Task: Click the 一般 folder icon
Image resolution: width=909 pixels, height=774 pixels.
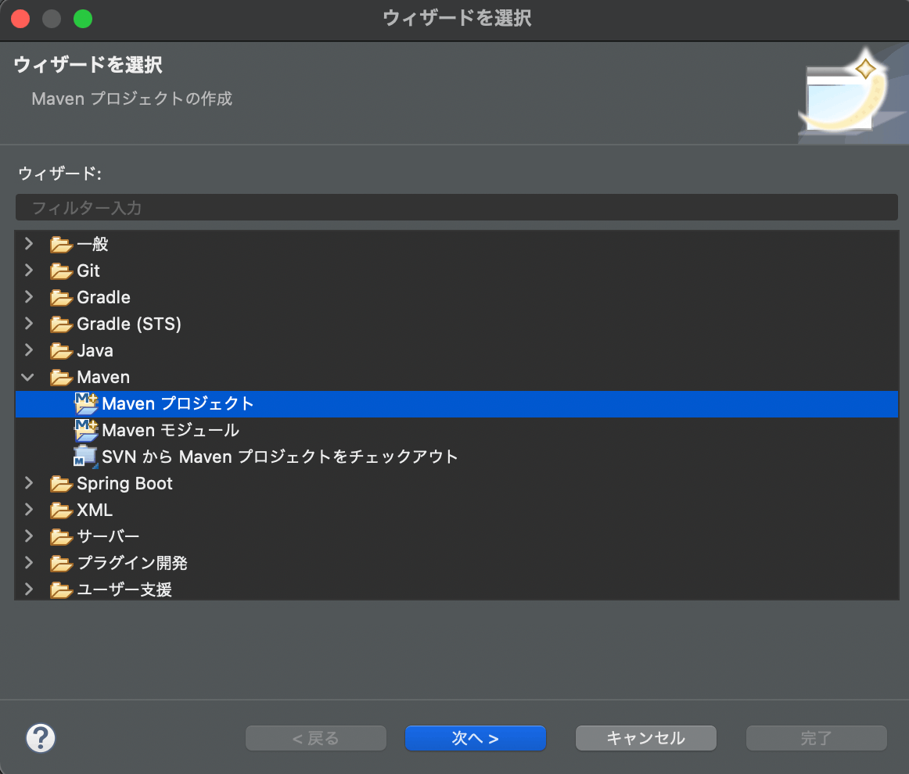Action: tap(61, 245)
